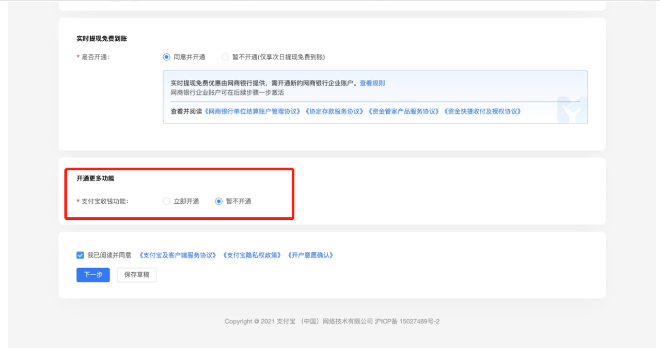The width and height of the screenshot is (660, 356).
Task: Click the 实时提现免费到账 section heading
Action: [102, 39]
